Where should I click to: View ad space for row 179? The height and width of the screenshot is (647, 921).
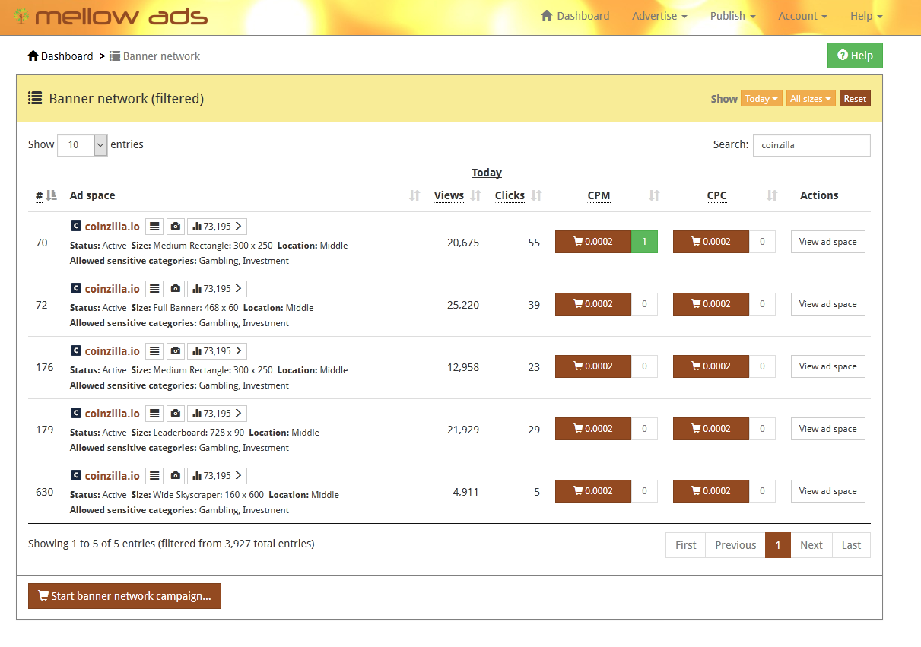click(x=828, y=429)
